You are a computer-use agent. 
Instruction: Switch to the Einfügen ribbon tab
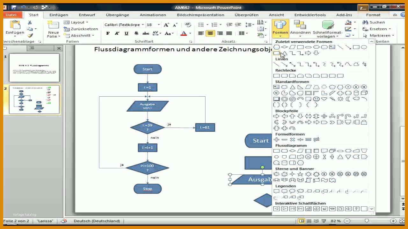[x=59, y=15]
